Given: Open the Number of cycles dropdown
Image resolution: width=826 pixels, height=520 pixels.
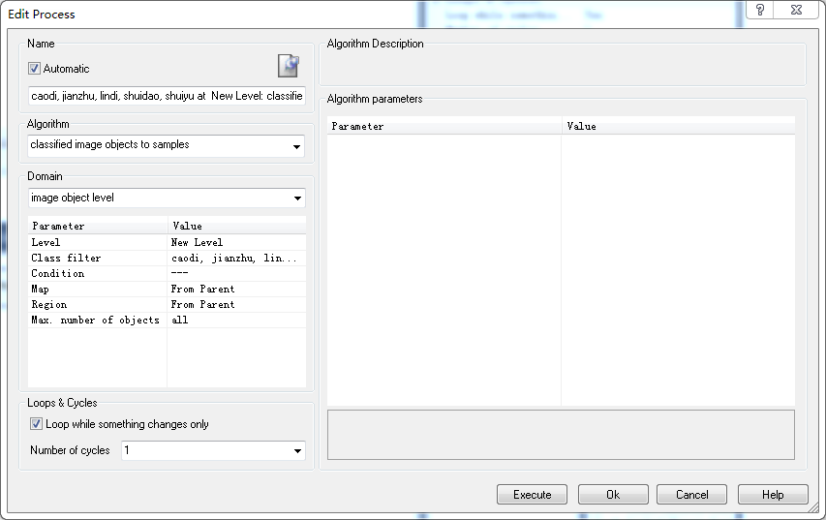Looking at the screenshot, I should click(297, 450).
